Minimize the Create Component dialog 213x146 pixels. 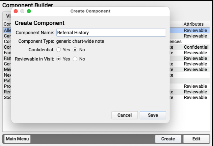22,11
